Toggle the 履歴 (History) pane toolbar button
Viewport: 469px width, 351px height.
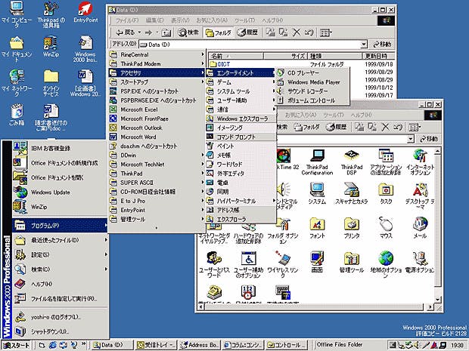(247, 32)
